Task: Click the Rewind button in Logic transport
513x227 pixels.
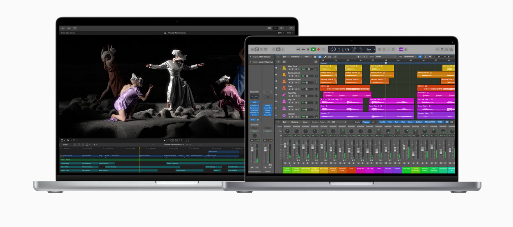Action: (298, 49)
